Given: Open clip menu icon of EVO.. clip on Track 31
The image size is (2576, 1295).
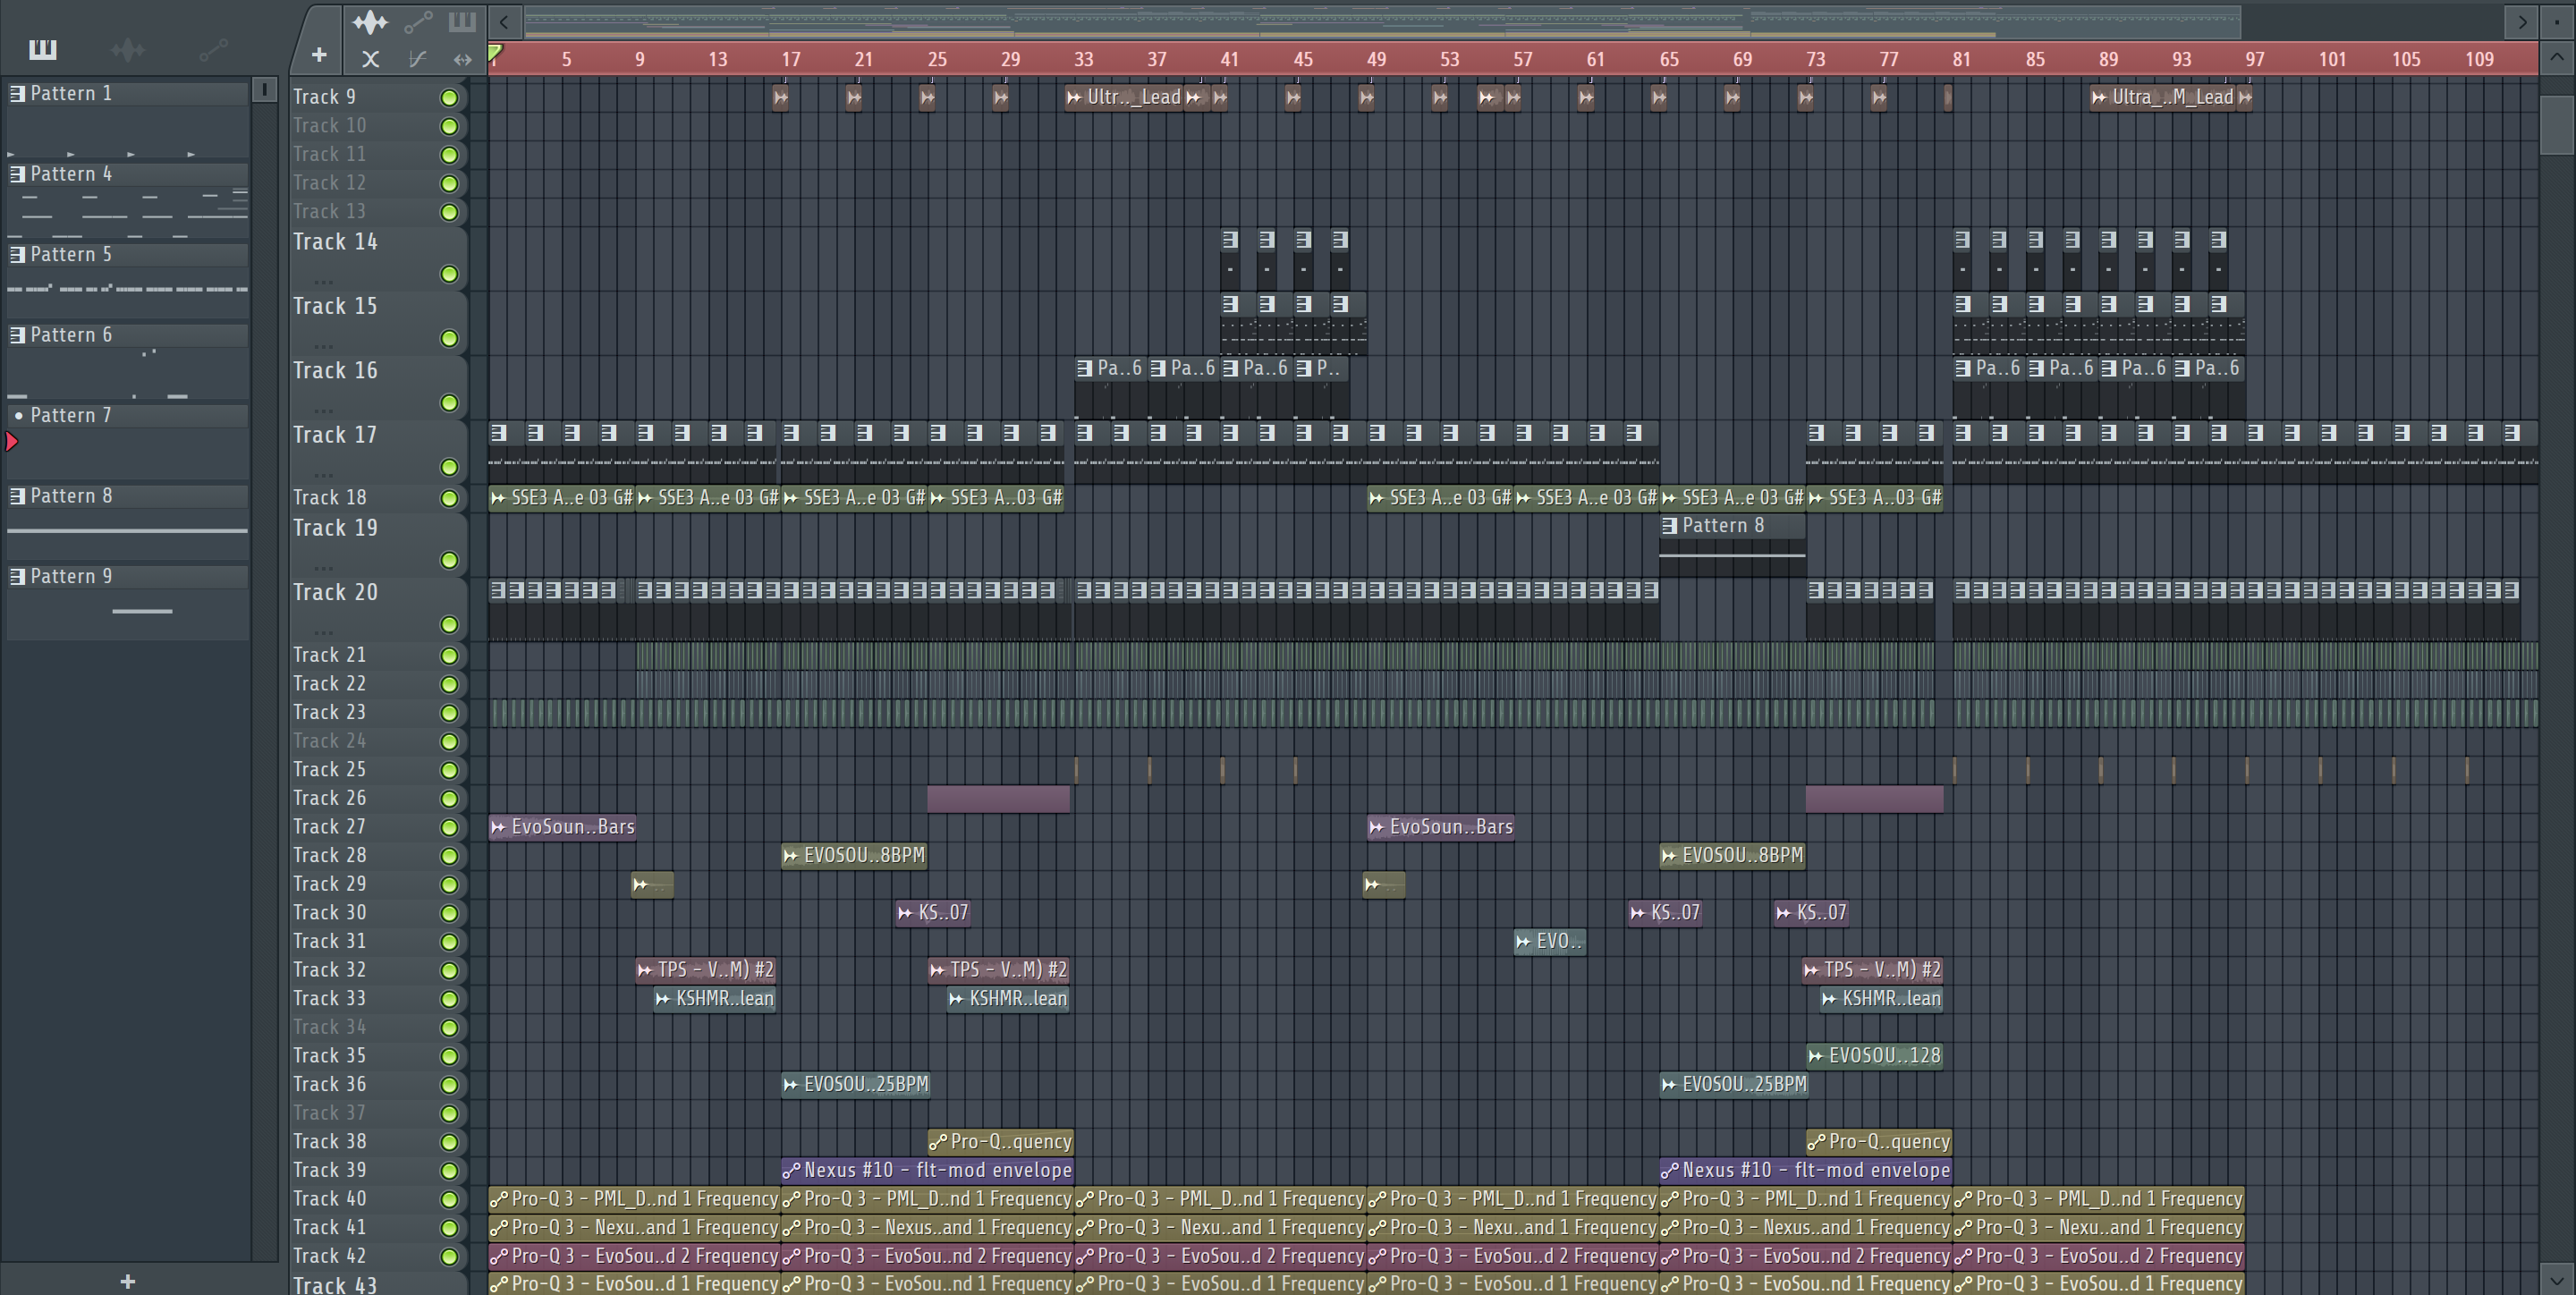Looking at the screenshot, I should 1523,942.
